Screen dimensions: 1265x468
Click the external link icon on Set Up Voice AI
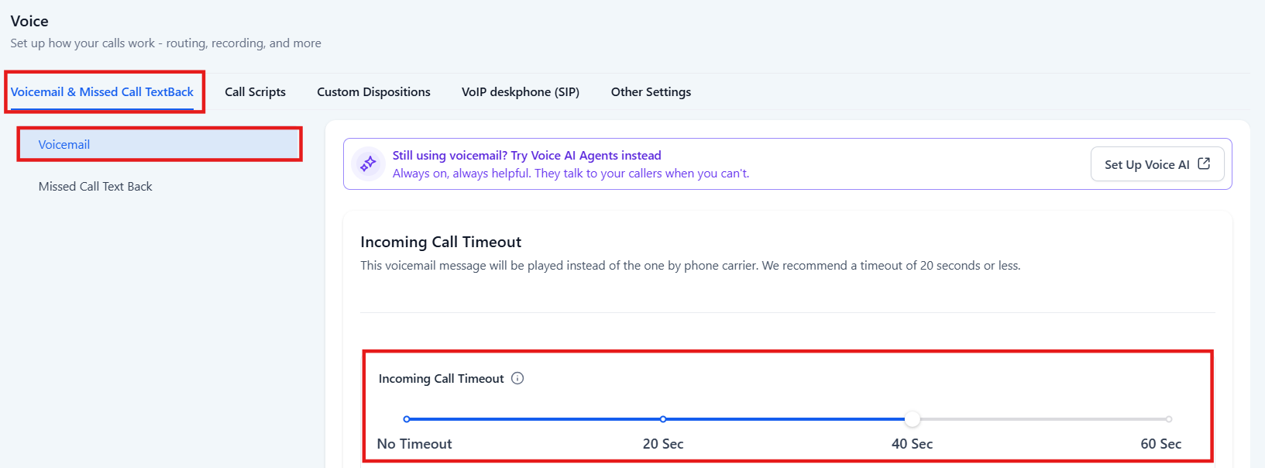(1204, 163)
